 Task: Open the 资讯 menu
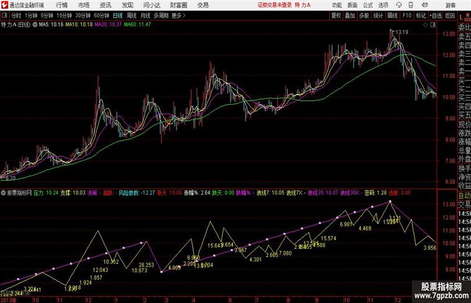click(x=105, y=5)
